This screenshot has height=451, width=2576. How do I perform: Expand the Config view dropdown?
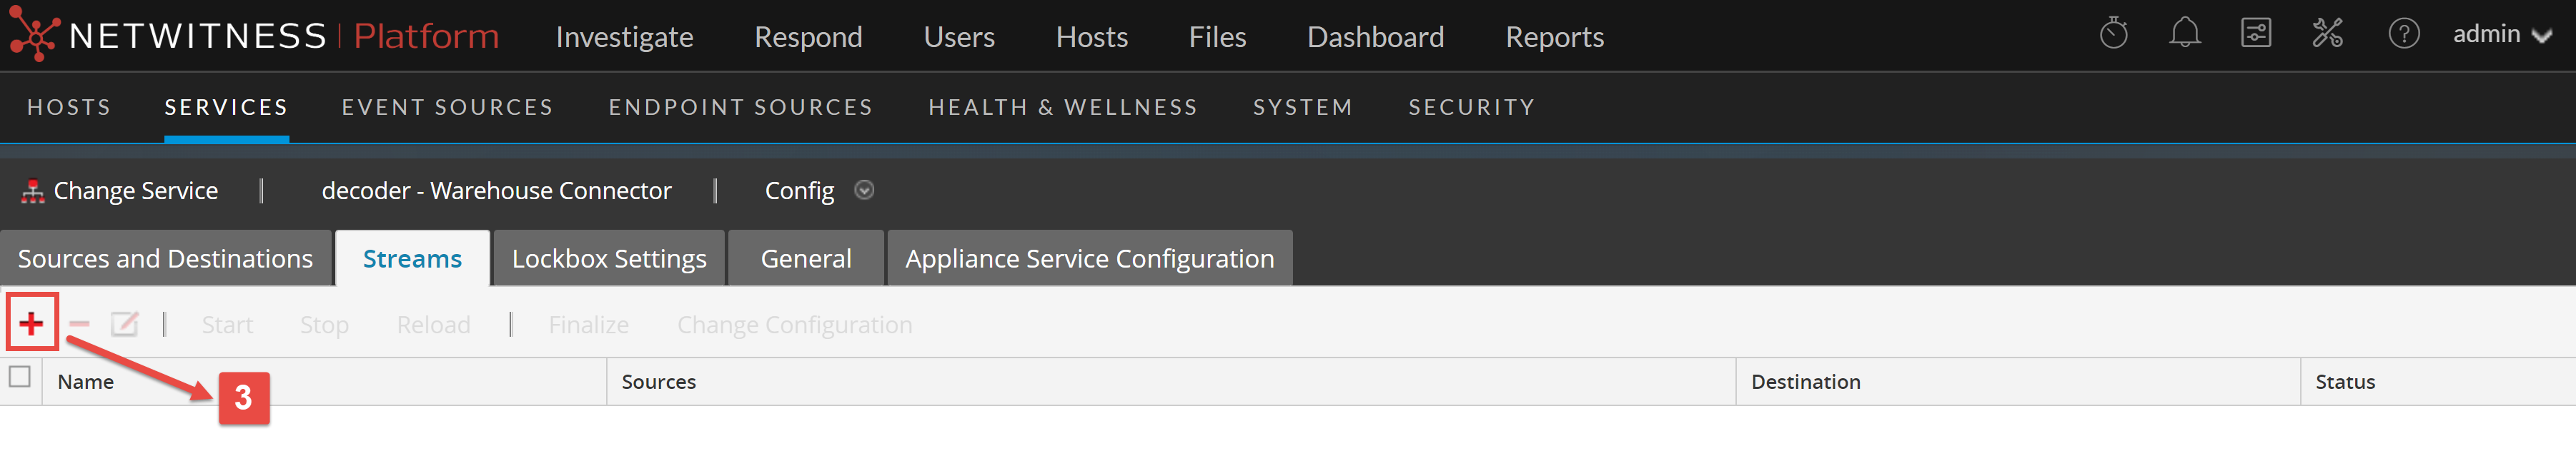(864, 191)
